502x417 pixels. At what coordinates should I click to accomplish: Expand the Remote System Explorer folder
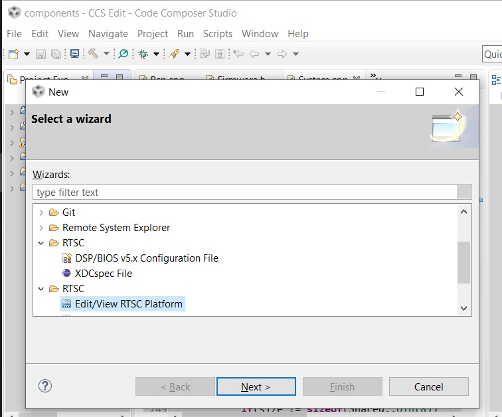coord(41,228)
